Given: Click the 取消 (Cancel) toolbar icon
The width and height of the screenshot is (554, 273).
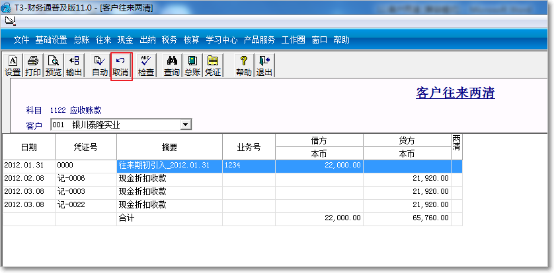Looking at the screenshot, I should [x=120, y=66].
